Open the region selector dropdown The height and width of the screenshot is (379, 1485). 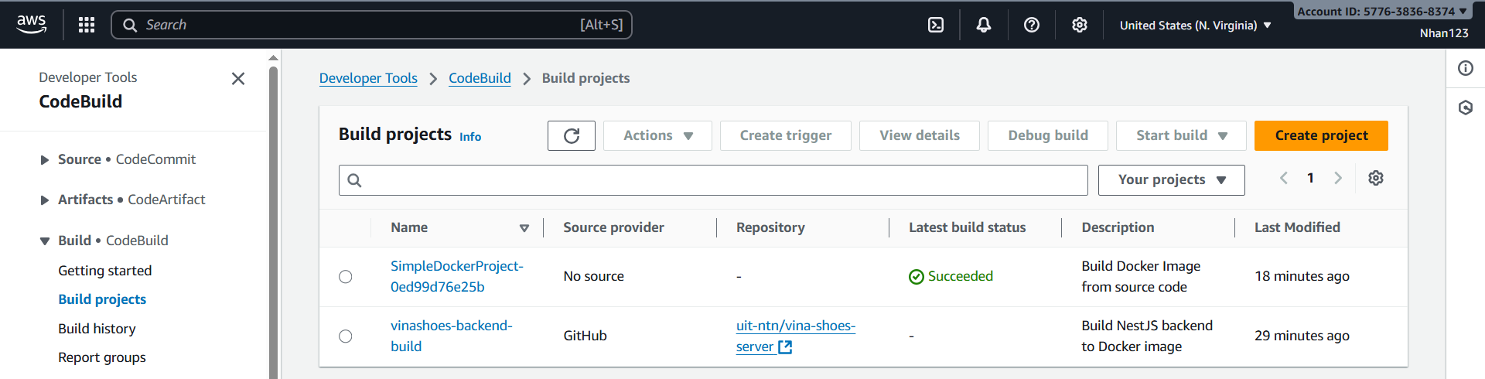coord(1195,26)
